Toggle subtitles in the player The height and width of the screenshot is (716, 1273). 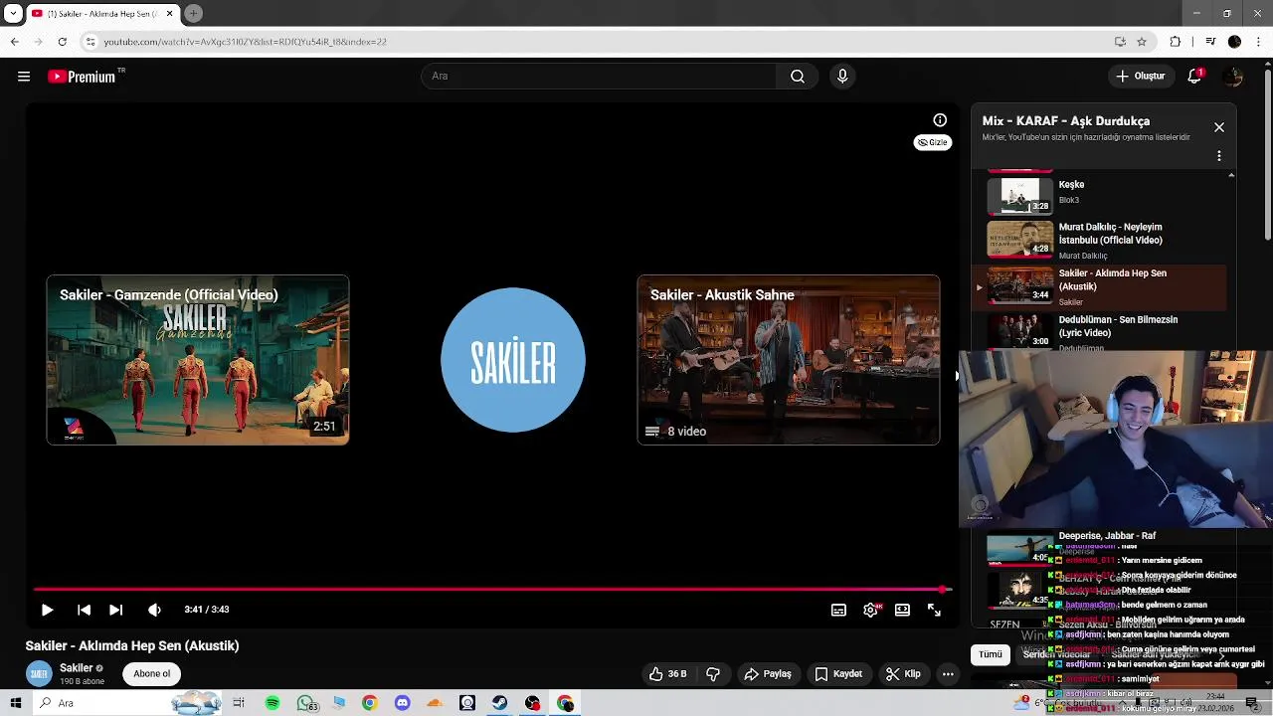tap(838, 610)
